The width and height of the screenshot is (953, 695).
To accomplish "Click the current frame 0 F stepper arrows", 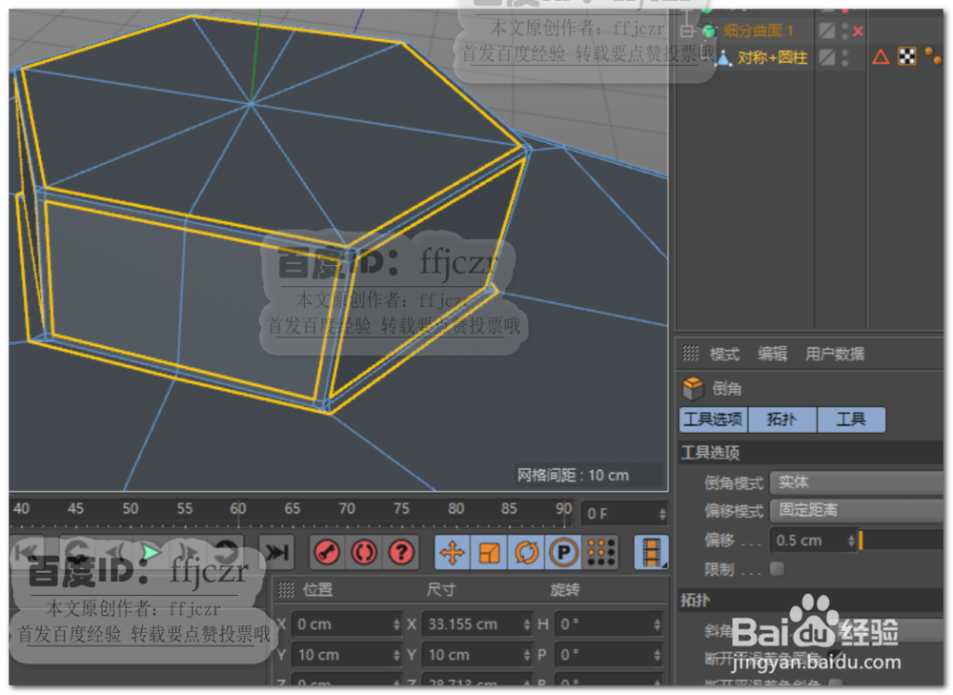I will pyautogui.click(x=662, y=515).
